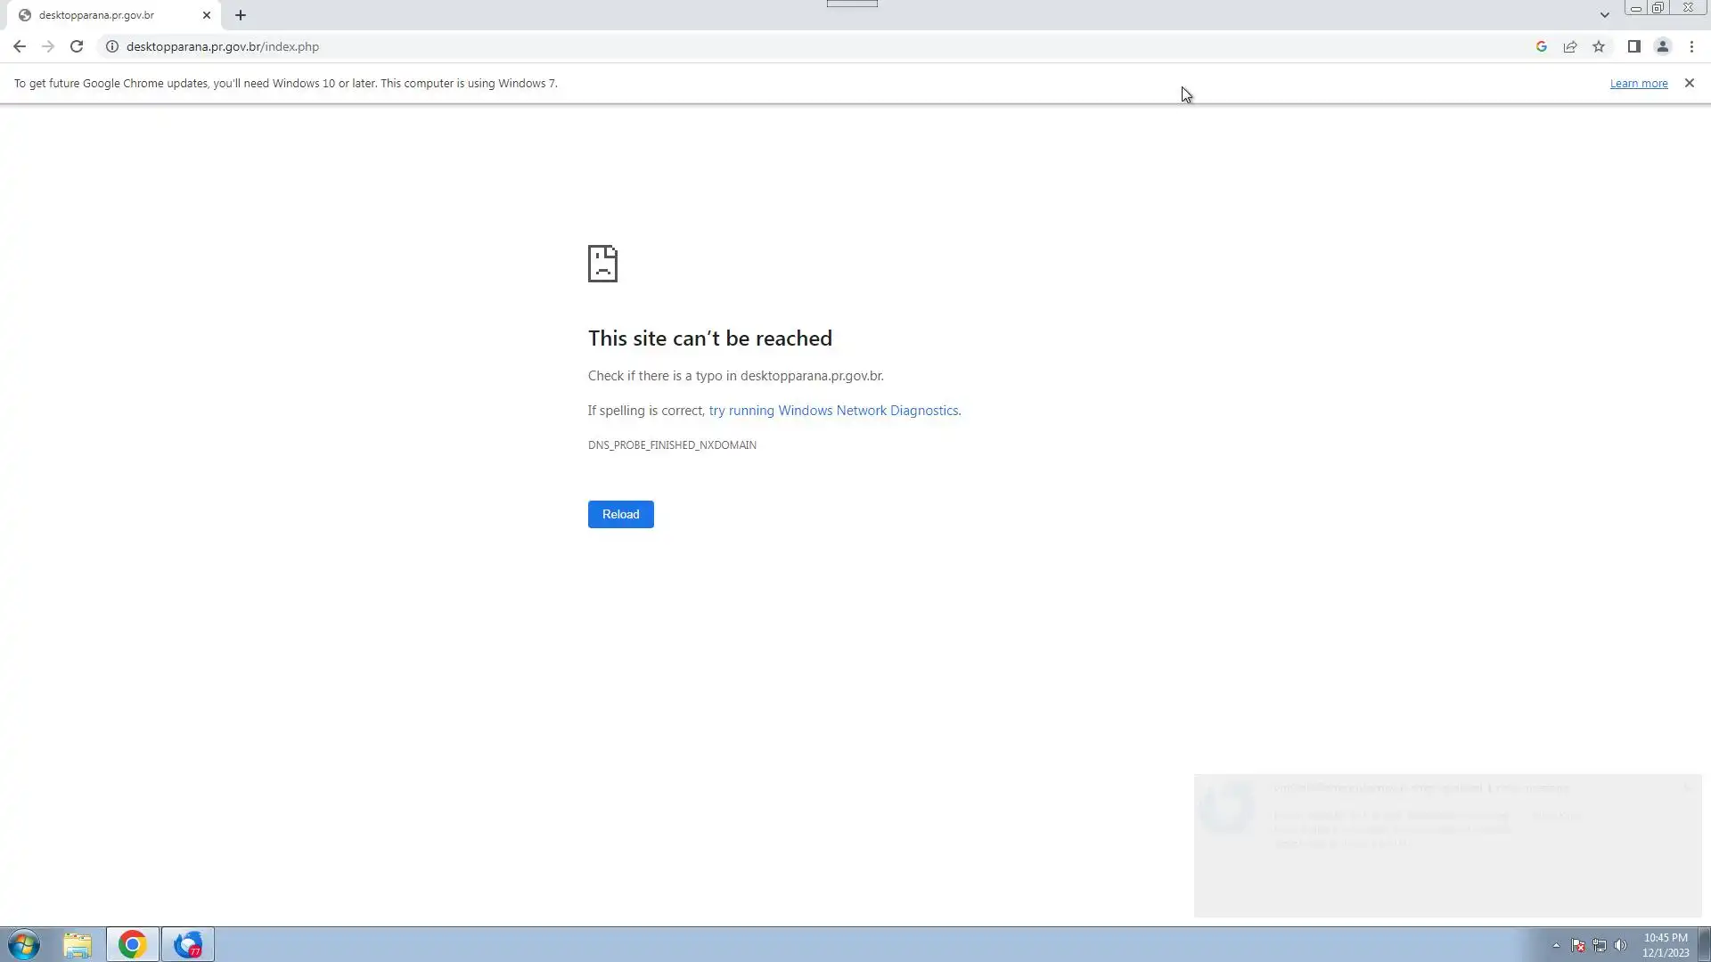This screenshot has width=1711, height=962.
Task: Expand the tab search chevron
Action: coord(1604,15)
